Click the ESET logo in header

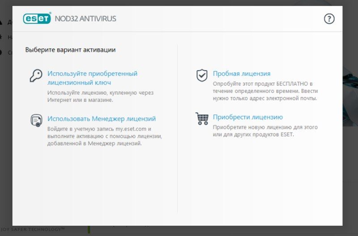point(37,18)
